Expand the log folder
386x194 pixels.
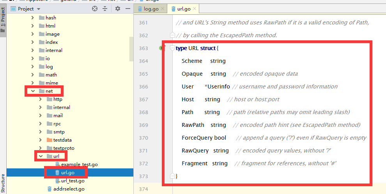tap(32, 67)
